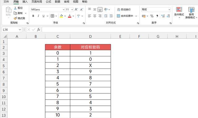
Task: Click the formula bar input field
Action: tap(120, 29)
